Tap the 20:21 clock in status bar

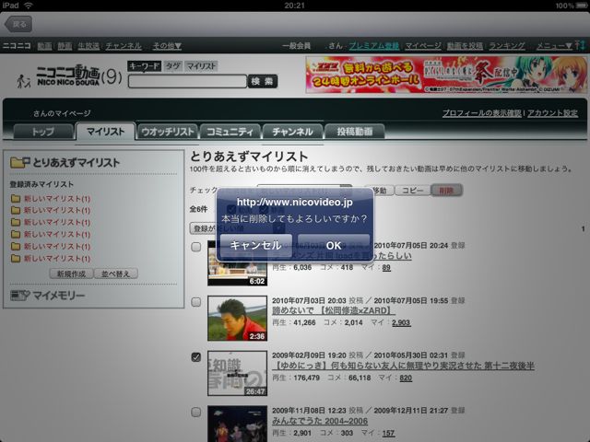pos(295,6)
